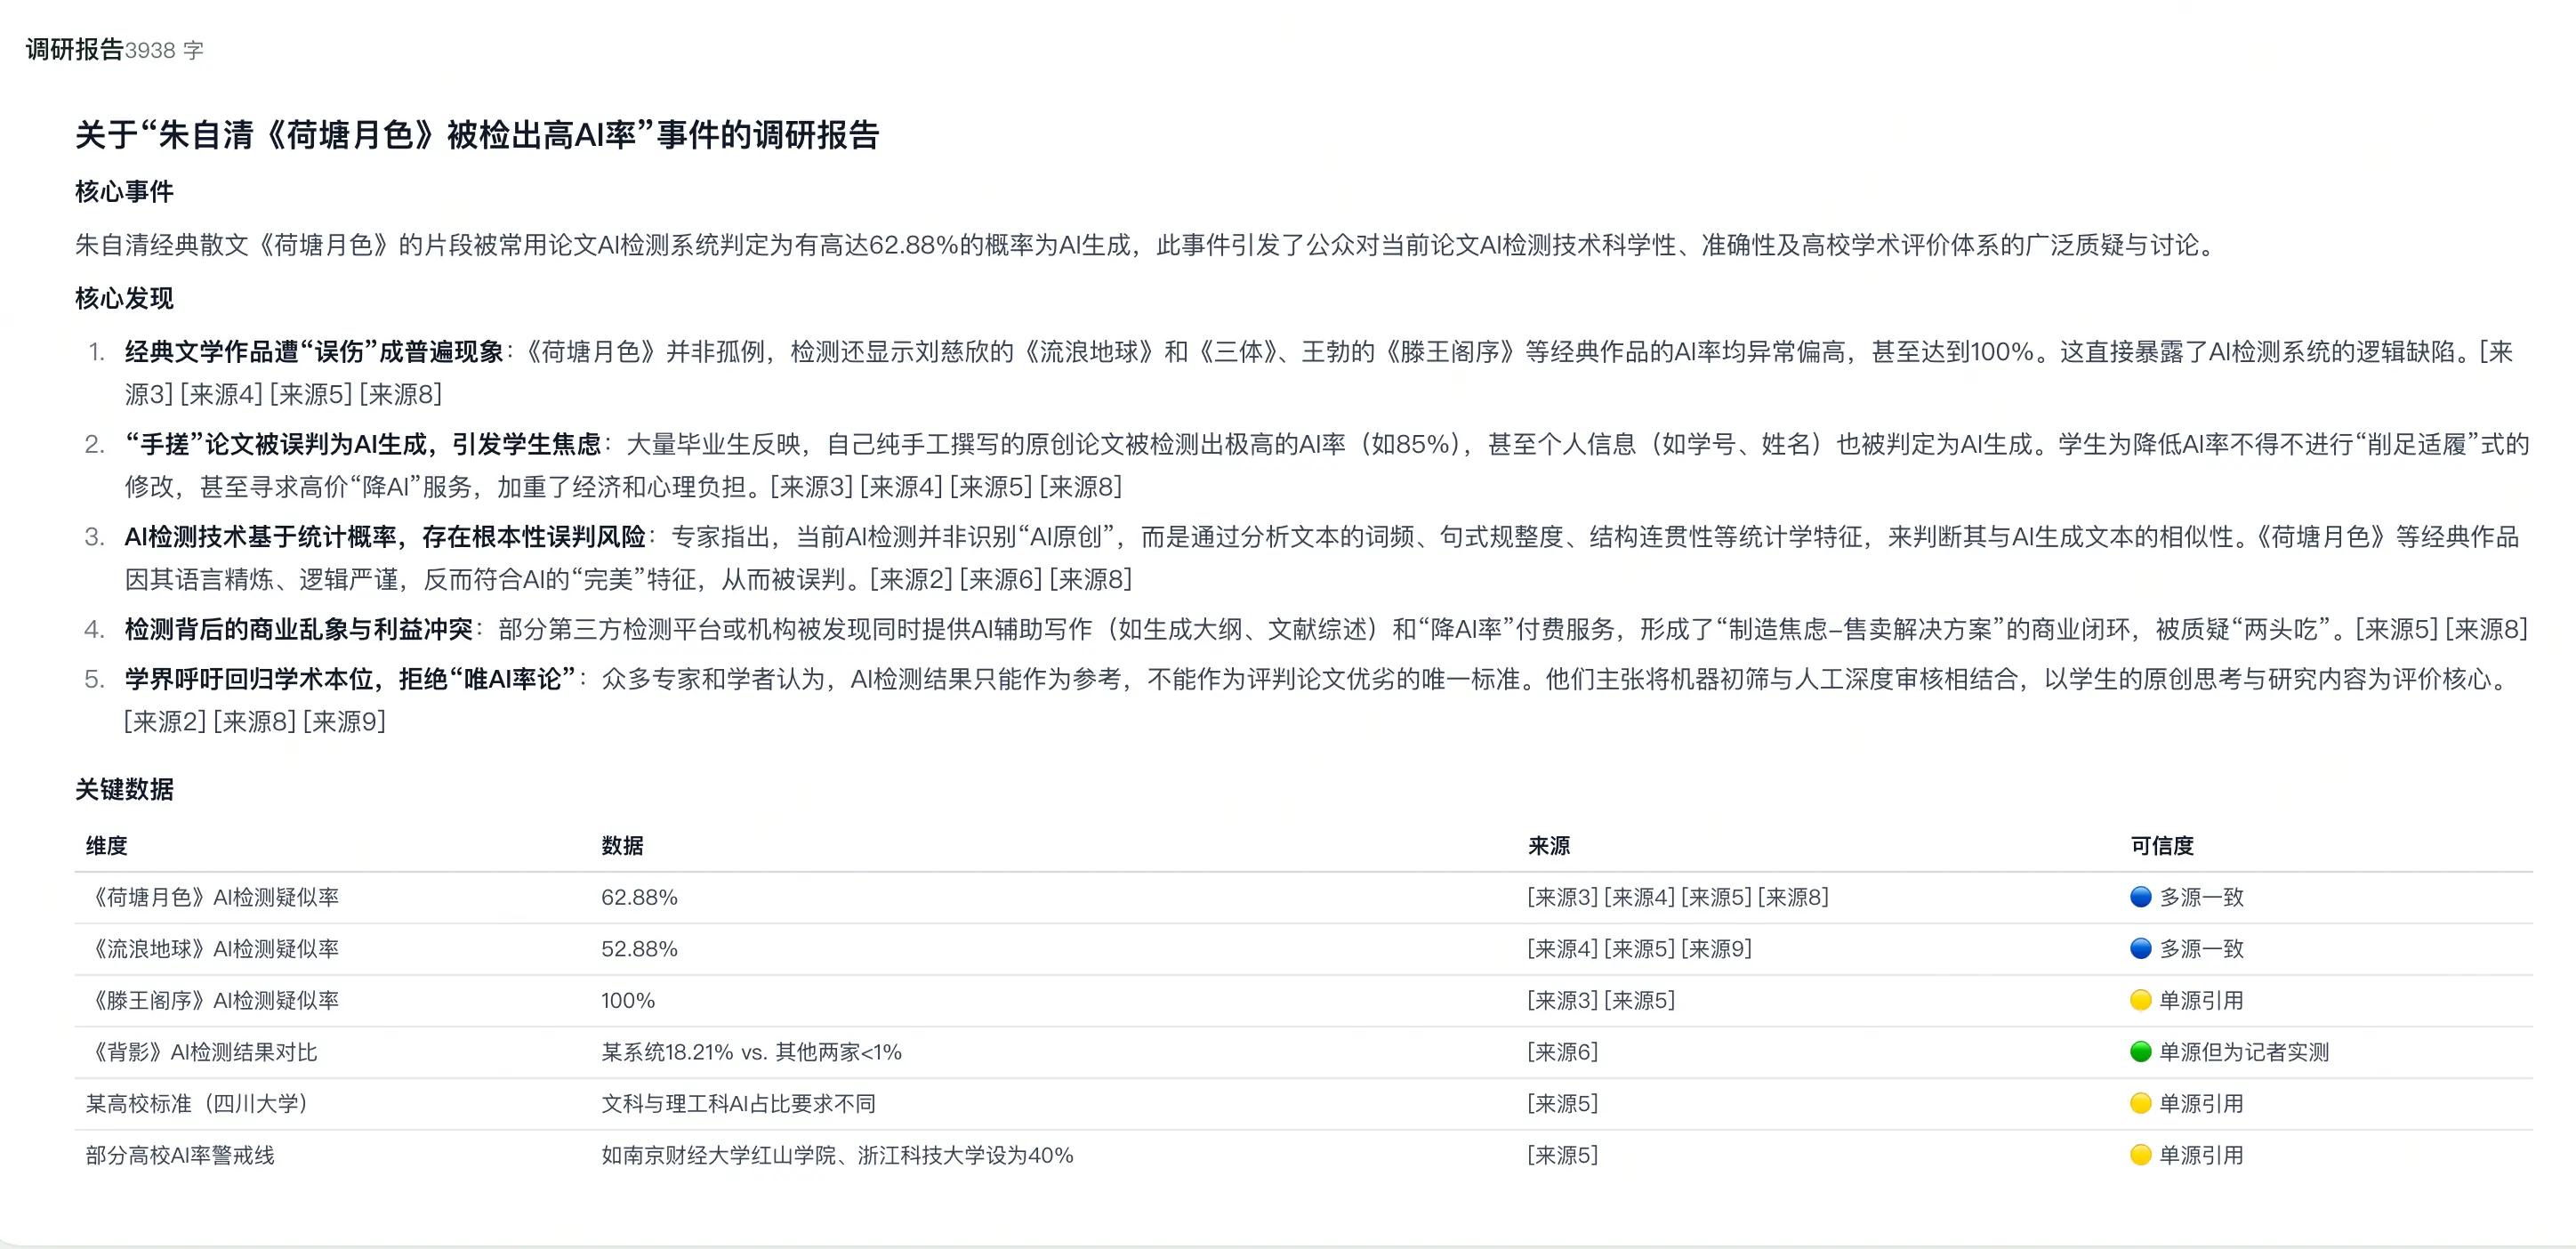Click the 核心发现 heading
The height and width of the screenshot is (1249, 2576).
pyautogui.click(x=124, y=298)
